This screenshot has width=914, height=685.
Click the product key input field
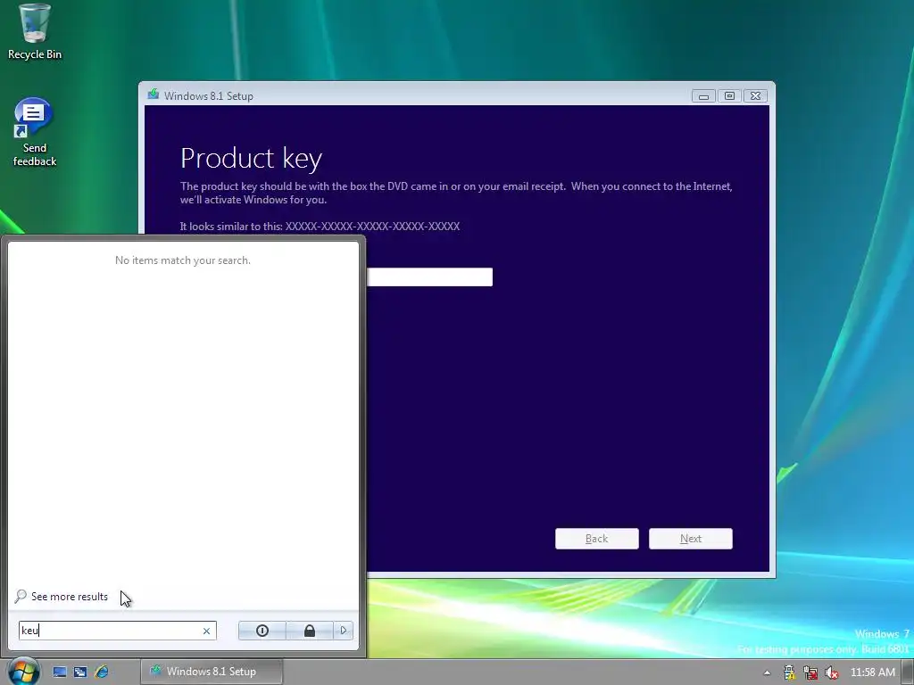pyautogui.click(x=429, y=276)
